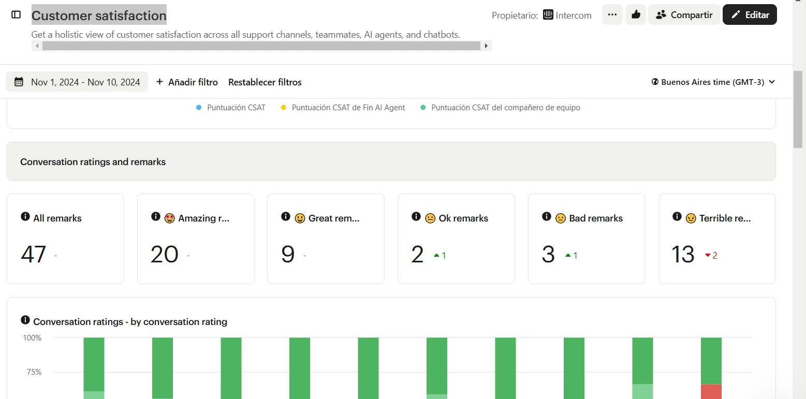Screen dimensions: 806x399
Task: Click the green up-arrow trend on Bad remarks
Action: [x=567, y=255]
